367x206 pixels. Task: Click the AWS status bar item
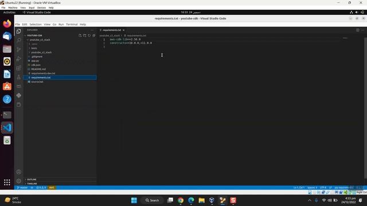52,188
